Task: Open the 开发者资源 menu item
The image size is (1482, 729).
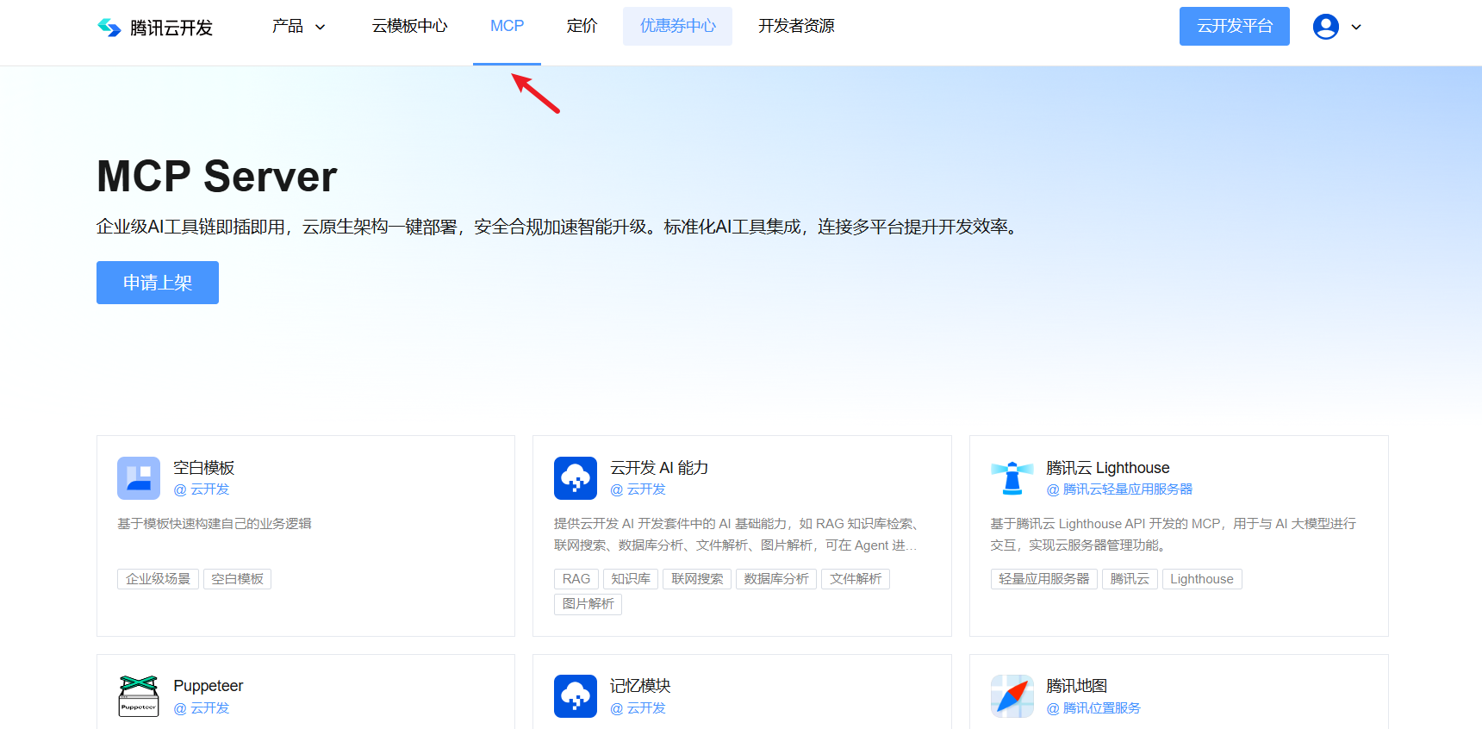Action: point(796,27)
